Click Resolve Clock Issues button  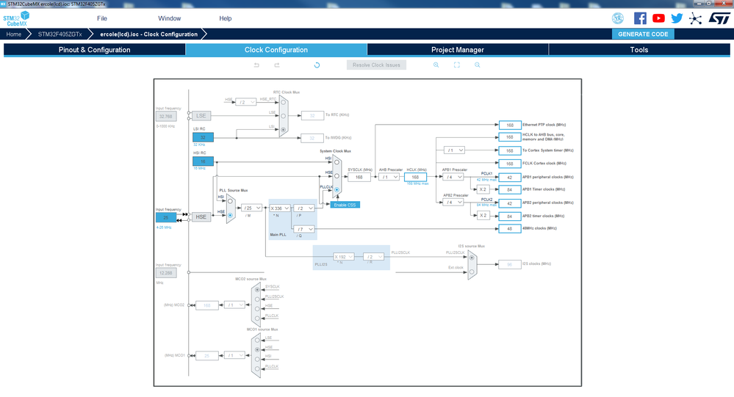tap(376, 65)
